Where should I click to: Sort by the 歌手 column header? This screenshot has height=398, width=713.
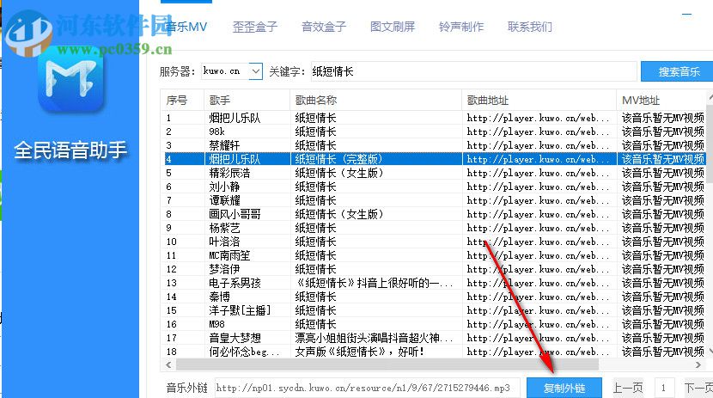(x=247, y=100)
